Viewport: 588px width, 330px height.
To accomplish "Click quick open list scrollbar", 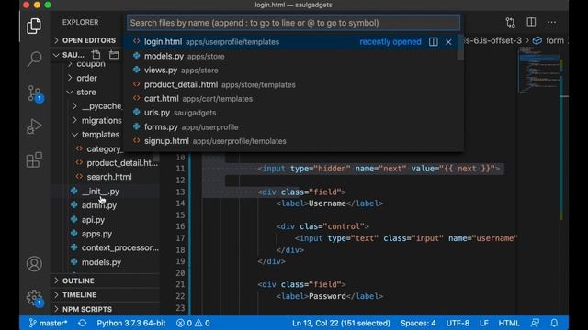I will 461,48.
